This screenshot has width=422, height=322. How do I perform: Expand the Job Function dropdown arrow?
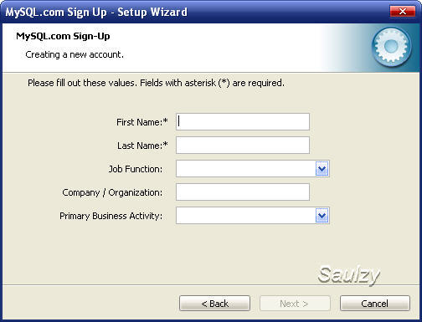pos(322,169)
